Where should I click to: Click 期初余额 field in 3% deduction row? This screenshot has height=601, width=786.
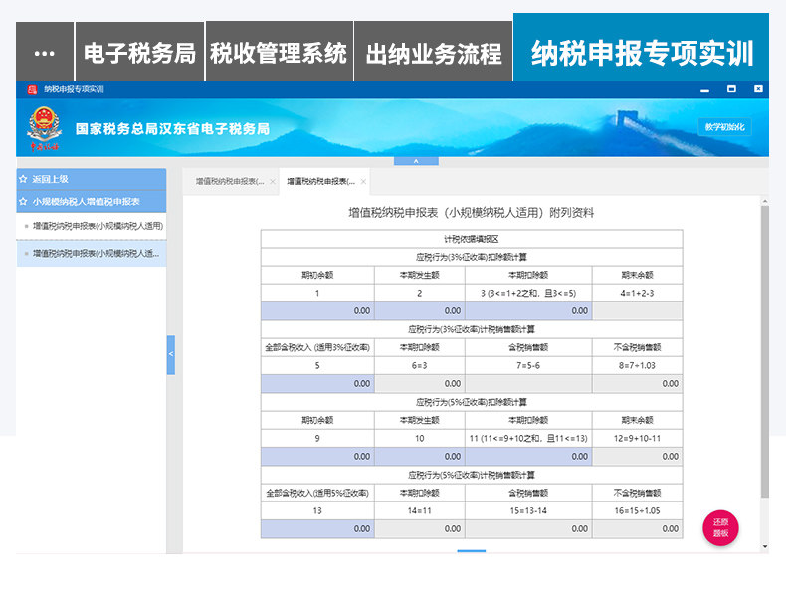(x=317, y=311)
